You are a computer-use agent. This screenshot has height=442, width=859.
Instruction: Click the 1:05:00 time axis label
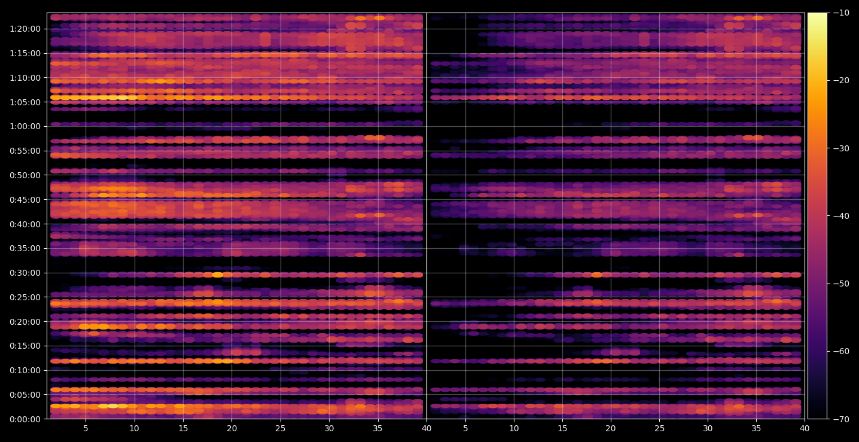(x=25, y=102)
